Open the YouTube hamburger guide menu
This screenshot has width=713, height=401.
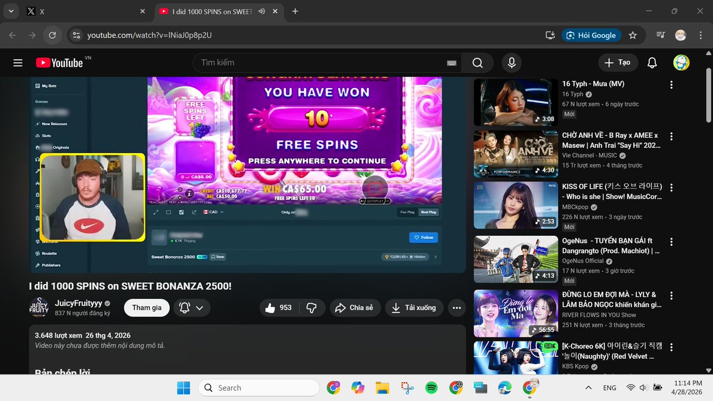18,62
